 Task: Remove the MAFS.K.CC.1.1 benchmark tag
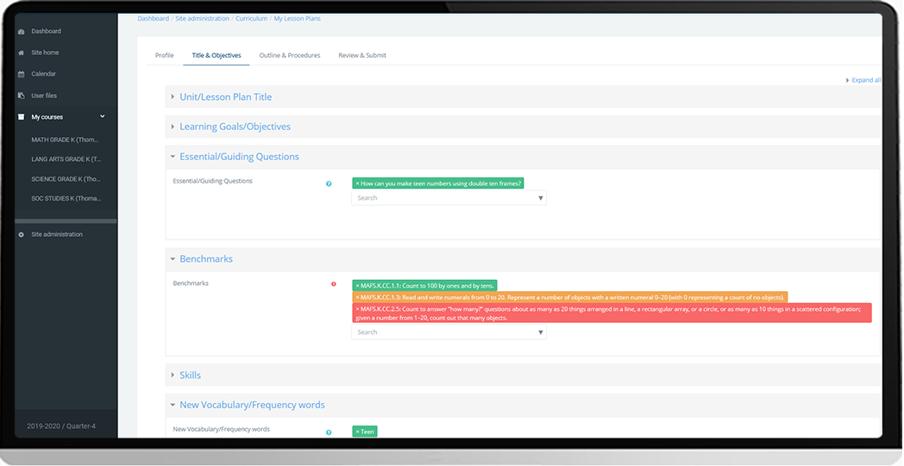(x=357, y=286)
